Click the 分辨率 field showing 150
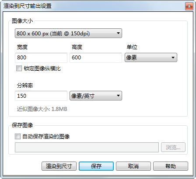196x179 pixels. [x=41, y=96]
